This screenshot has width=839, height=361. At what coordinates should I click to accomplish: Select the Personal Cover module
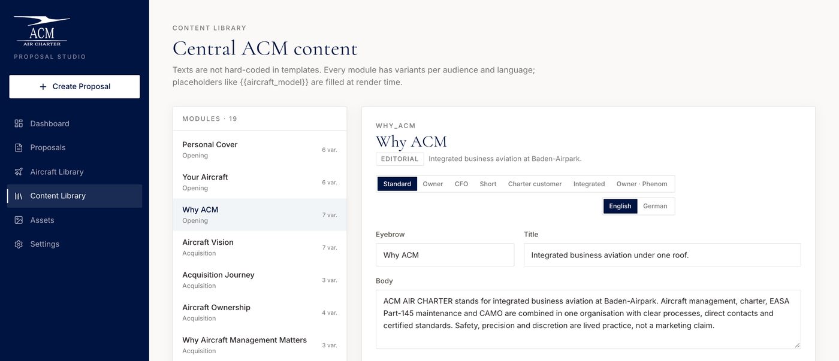point(259,150)
